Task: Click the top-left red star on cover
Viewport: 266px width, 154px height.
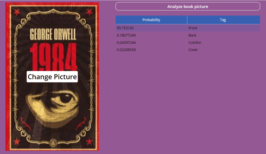Action: click(x=17, y=12)
